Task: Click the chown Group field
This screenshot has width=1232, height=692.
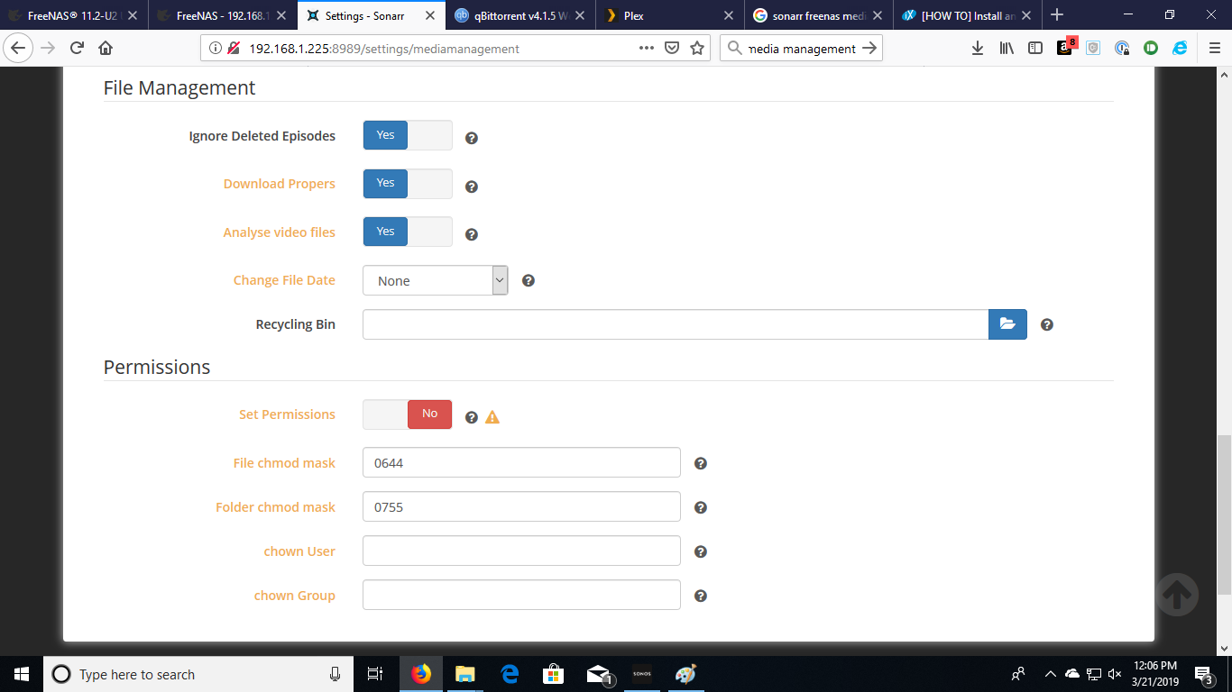Action: click(521, 595)
